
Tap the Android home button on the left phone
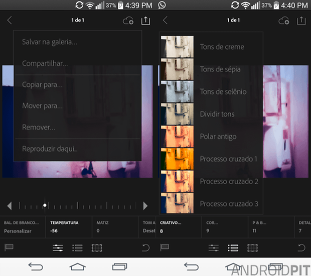(78, 266)
